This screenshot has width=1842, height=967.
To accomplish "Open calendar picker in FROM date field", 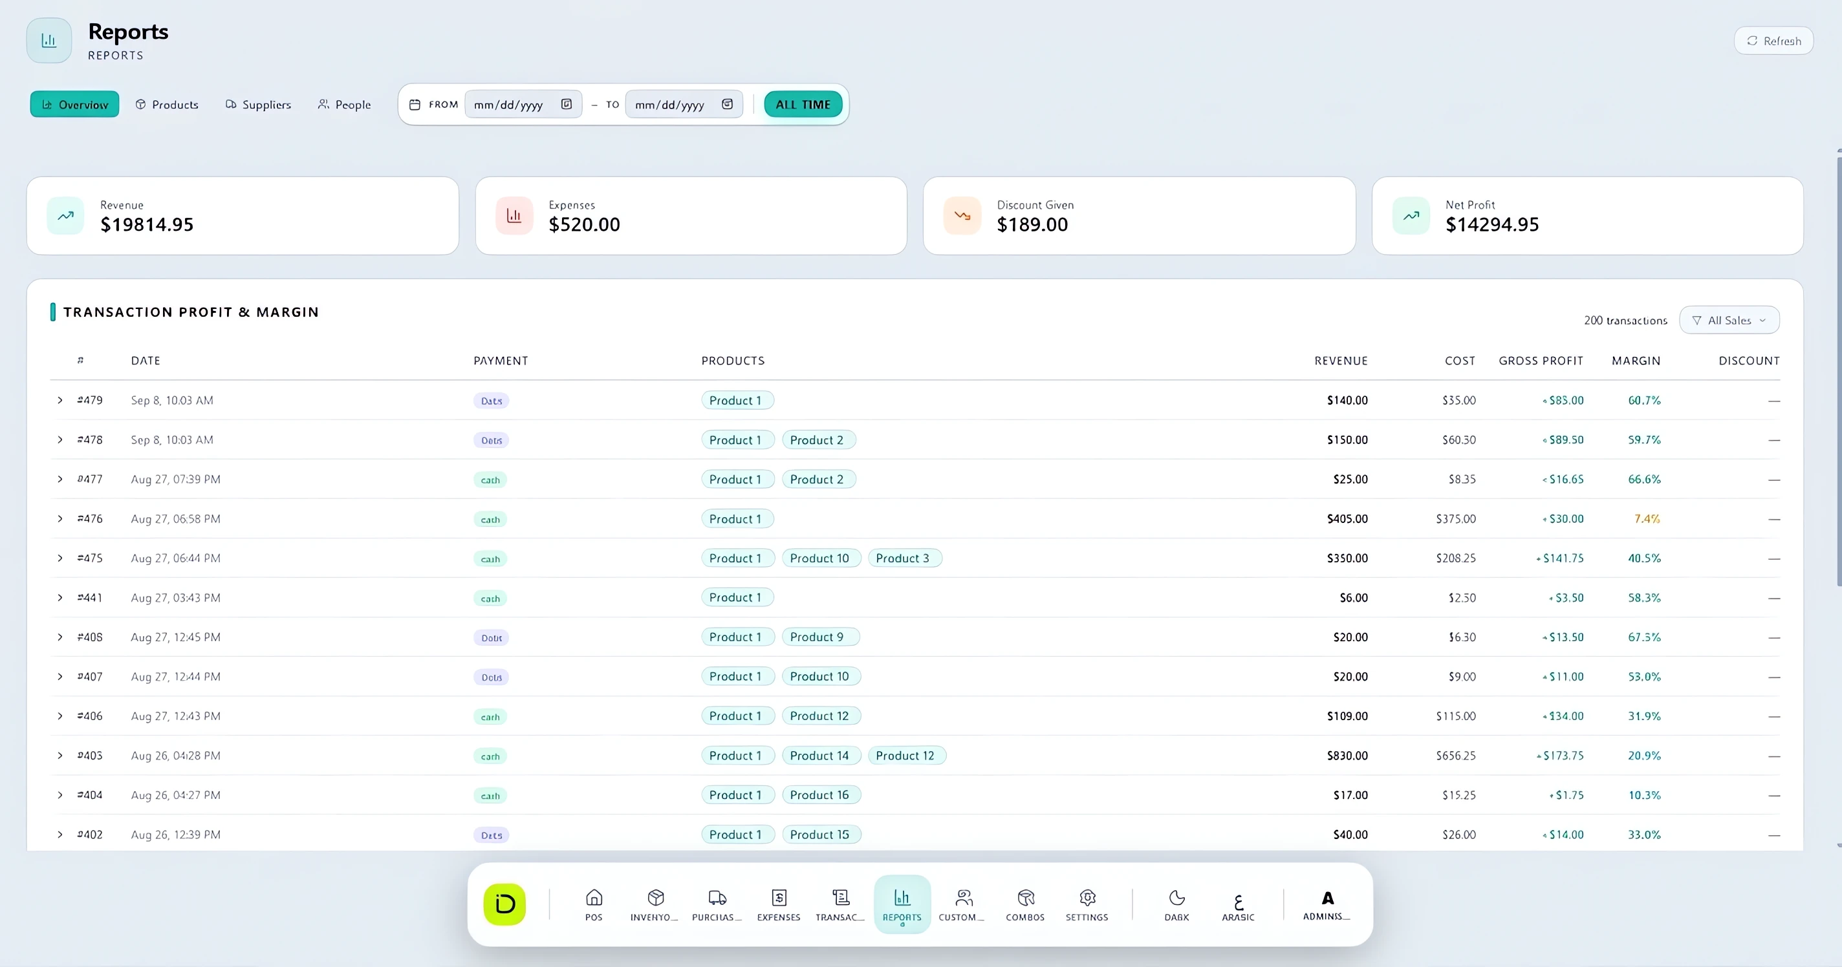I will click(566, 104).
